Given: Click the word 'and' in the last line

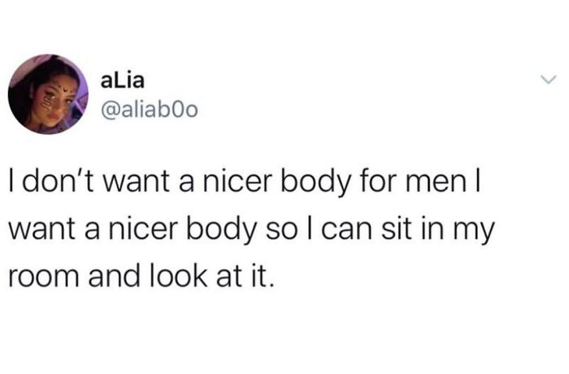Looking at the screenshot, I should (x=114, y=276).
